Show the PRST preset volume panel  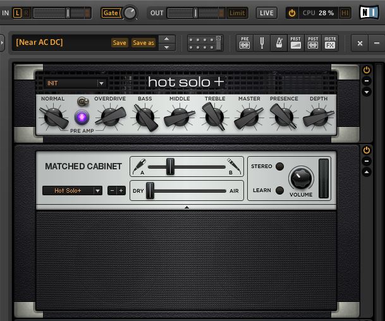point(296,43)
